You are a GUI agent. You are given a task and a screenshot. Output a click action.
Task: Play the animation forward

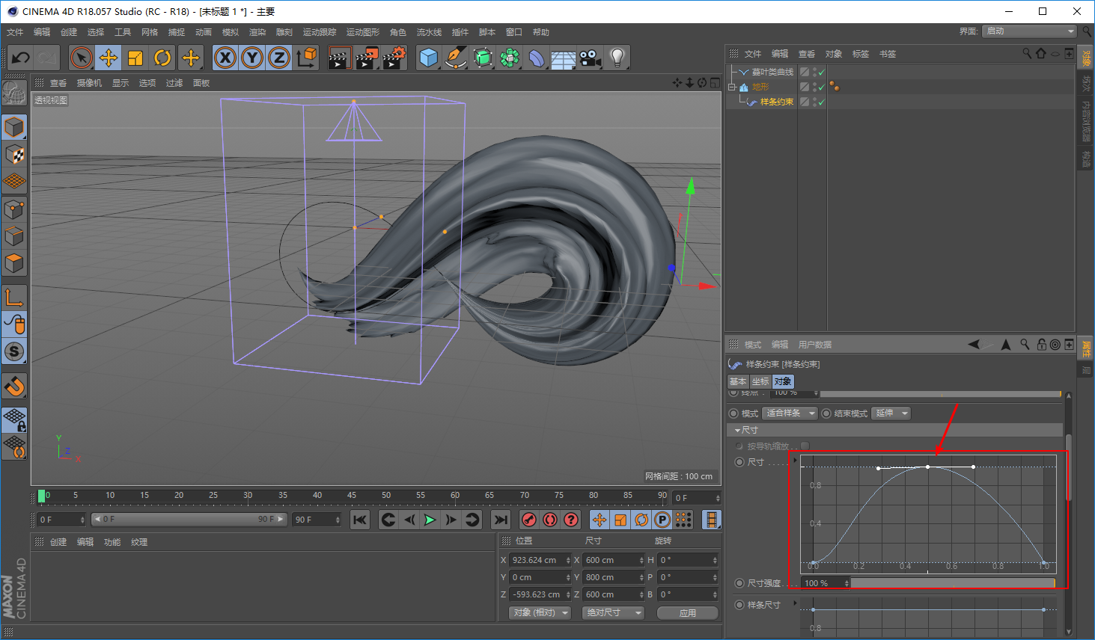coord(430,520)
